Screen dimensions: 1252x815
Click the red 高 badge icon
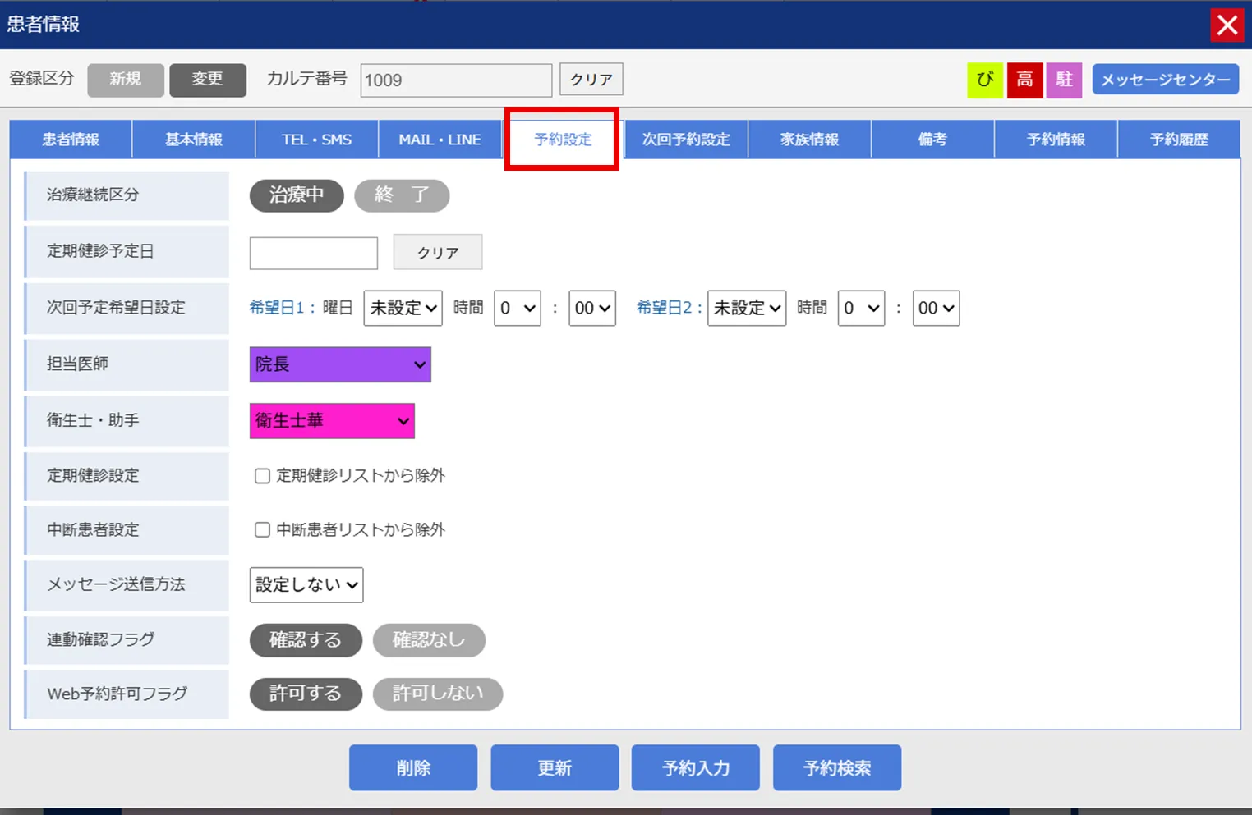tap(1024, 80)
